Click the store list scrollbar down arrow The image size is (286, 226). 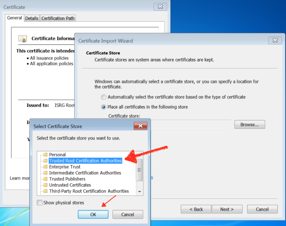(x=140, y=191)
